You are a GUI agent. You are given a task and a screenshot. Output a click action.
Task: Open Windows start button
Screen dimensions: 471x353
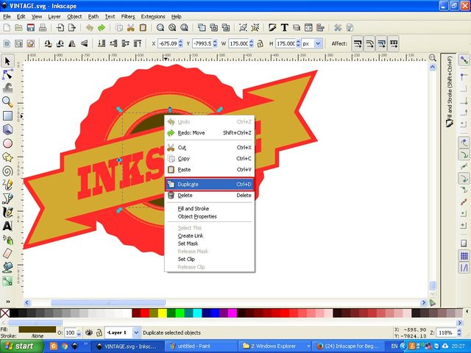tap(21, 346)
